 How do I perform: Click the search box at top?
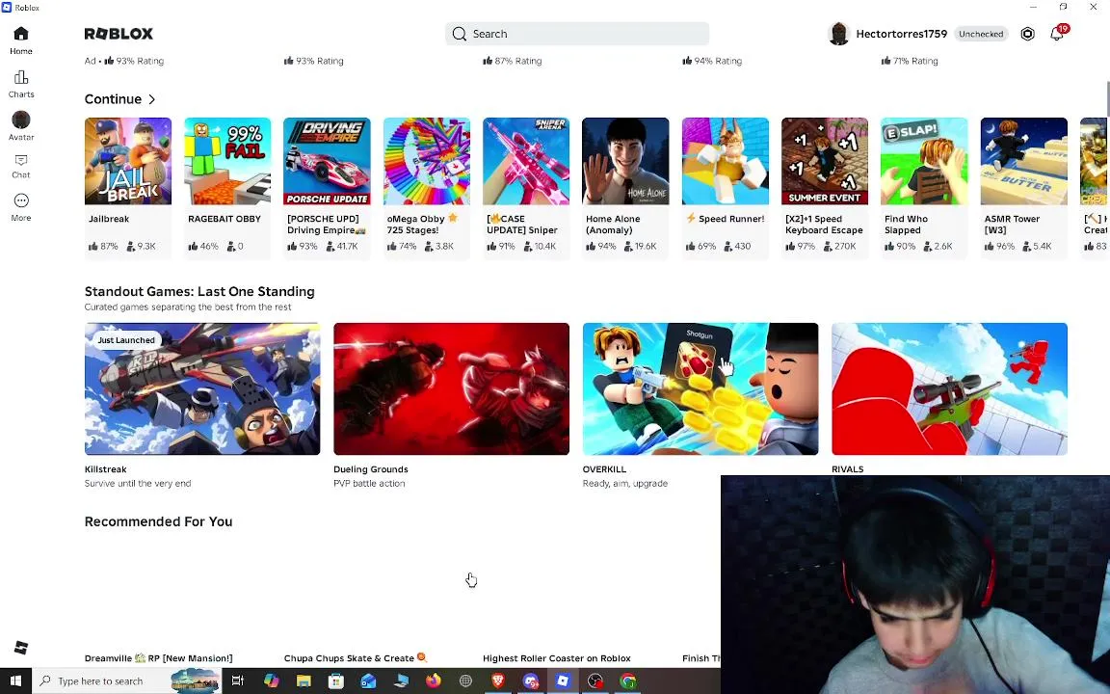point(577,34)
